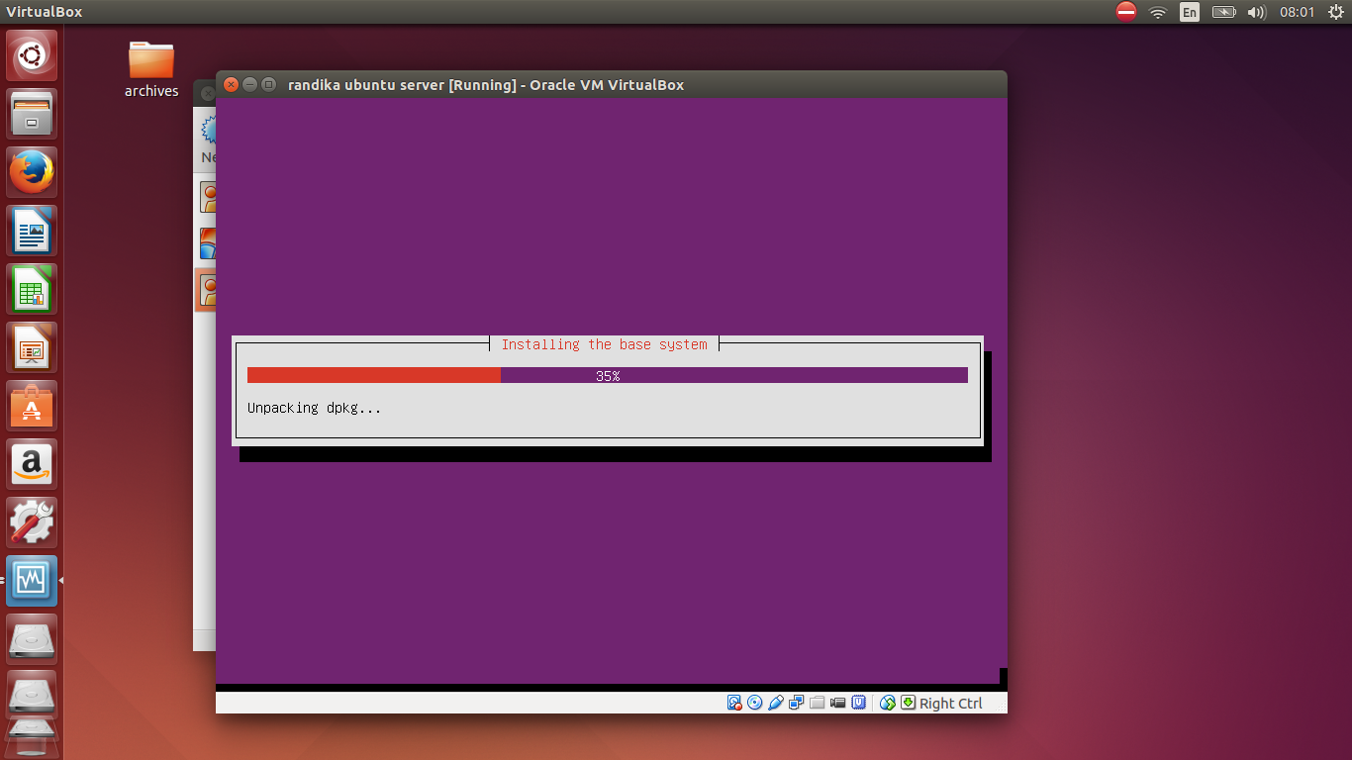This screenshot has height=760, width=1352.
Task: Open the Amazon launcher icon
Action: 32,464
